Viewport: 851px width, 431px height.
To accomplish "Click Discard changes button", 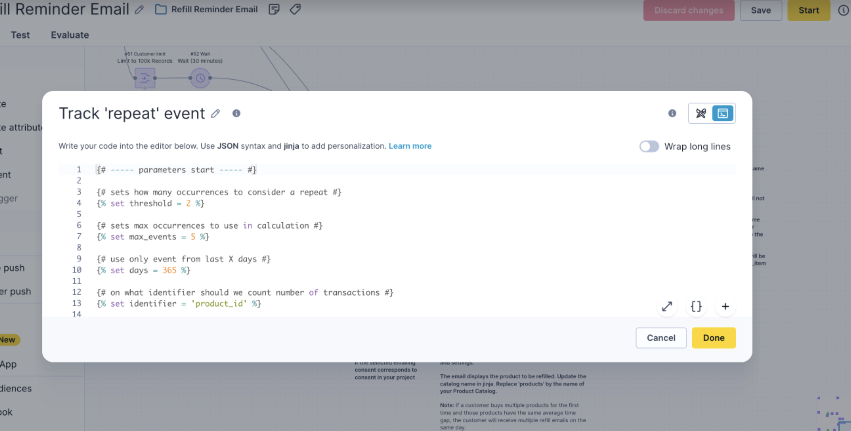I will tap(688, 10).
